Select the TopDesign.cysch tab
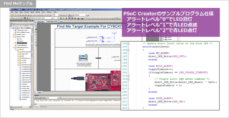The width and height of the screenshot is (229, 118). click(x=52, y=21)
